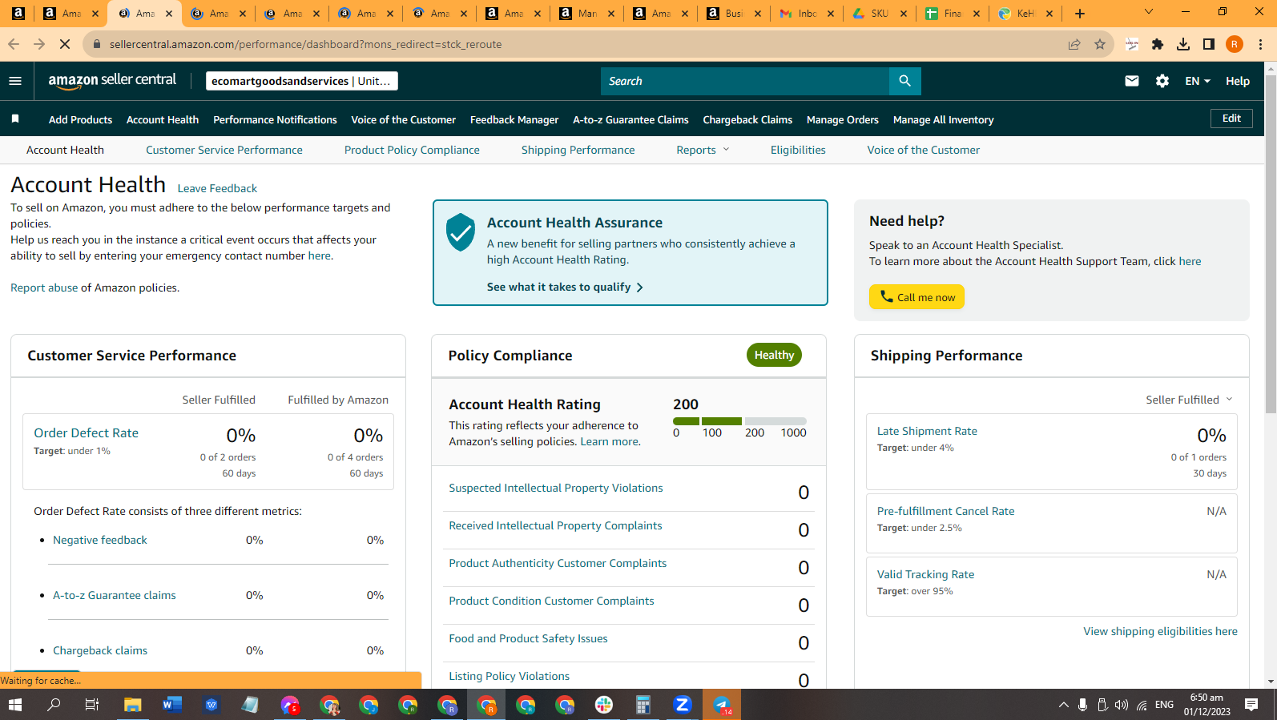The height and width of the screenshot is (720, 1277).
Task: Open the Chrome tab search chevron
Action: (x=1149, y=12)
